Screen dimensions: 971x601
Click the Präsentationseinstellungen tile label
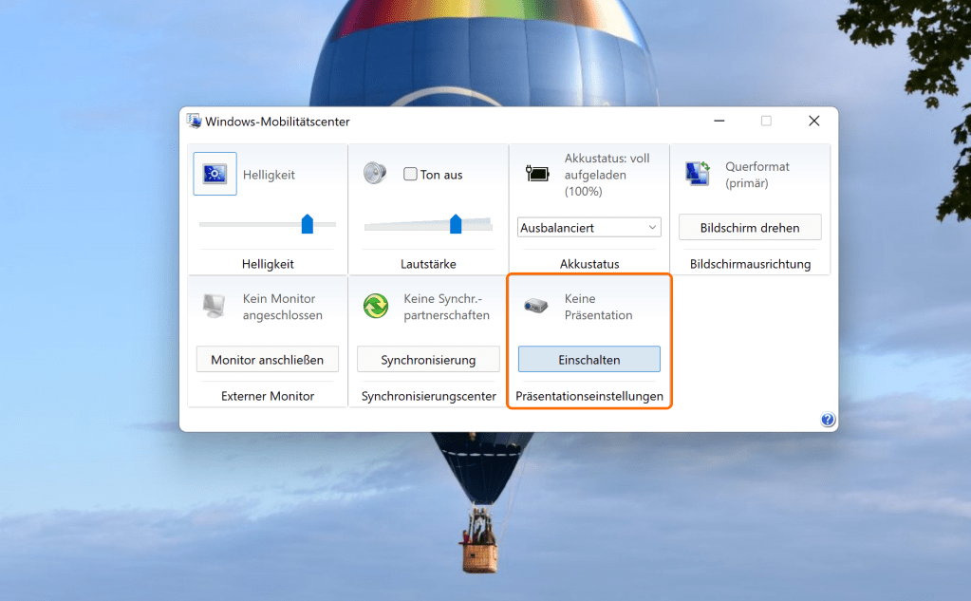[x=588, y=396]
